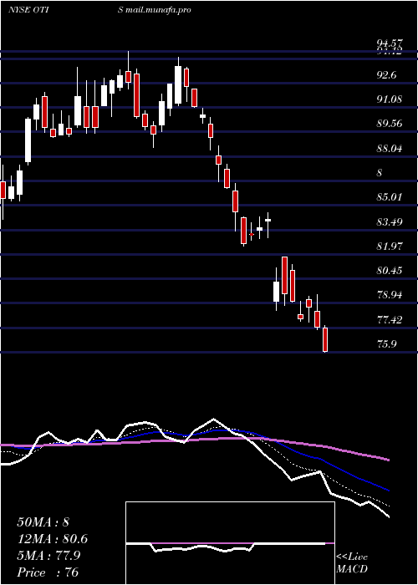The height and width of the screenshot is (585, 418).
Task: Click the last red candle near 75.9
Action: point(325,339)
